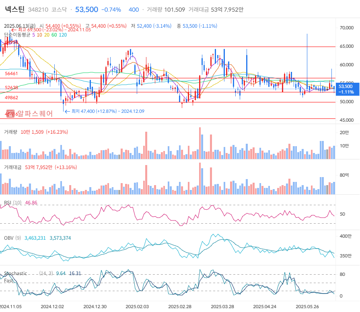Click the 56461 horizontal line label

click(x=11, y=73)
